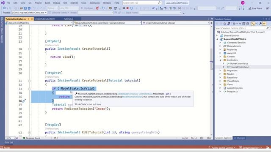Screen dimensions: 271x152
Task: Open the Lifecycle Events dropdown
Action: point(58,13)
